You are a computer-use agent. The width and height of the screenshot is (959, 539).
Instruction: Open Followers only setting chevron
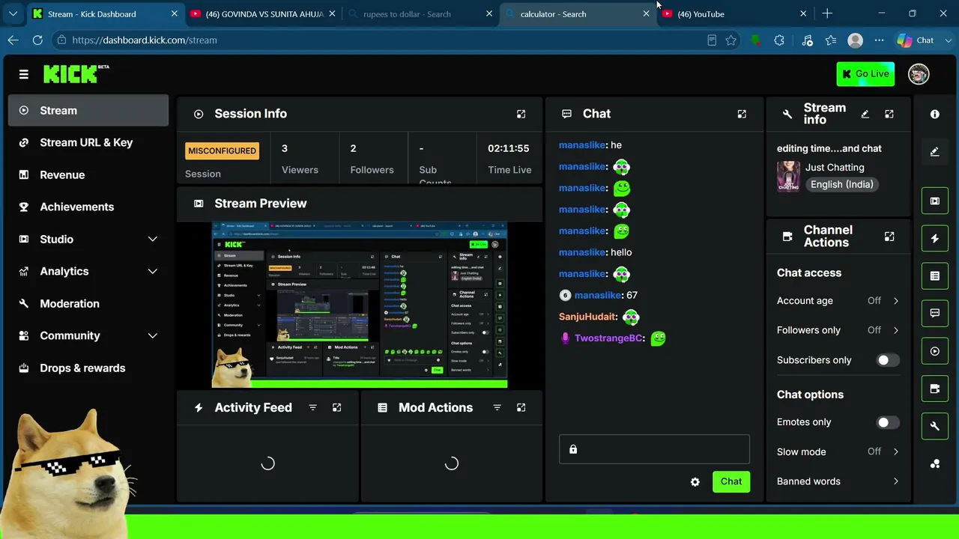click(x=895, y=330)
